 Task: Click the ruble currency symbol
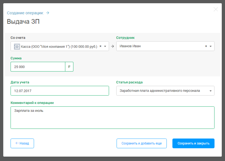pos(69,67)
